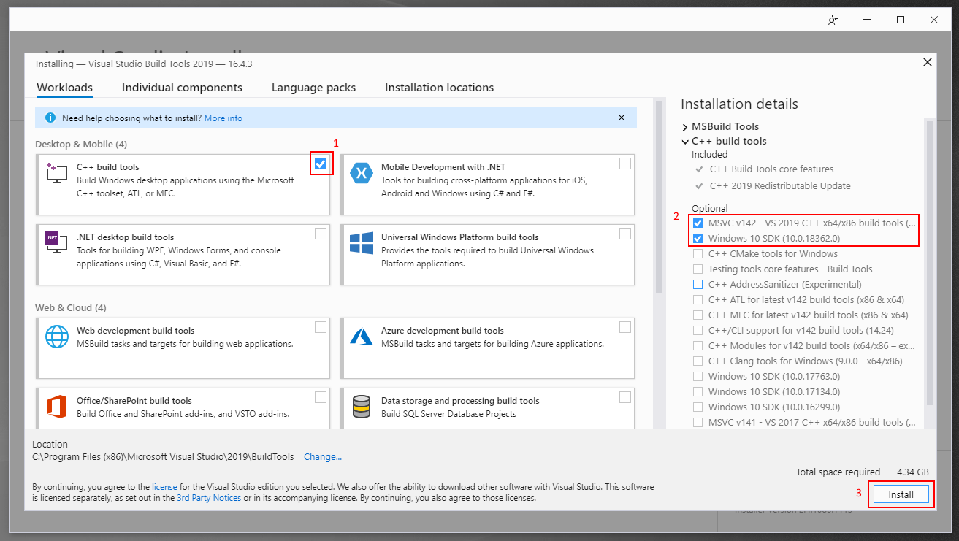Check the Office/SharePoint build tools workload
This screenshot has height=541, width=959.
tap(321, 397)
